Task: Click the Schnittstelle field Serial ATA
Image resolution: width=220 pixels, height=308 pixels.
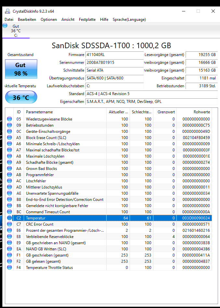Action: click(x=114, y=70)
